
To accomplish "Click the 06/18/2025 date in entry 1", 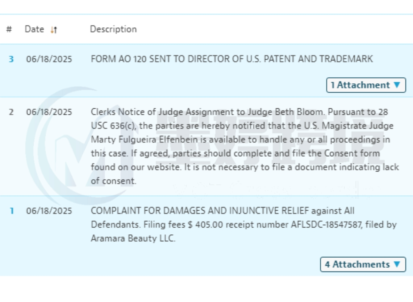I will [49, 211].
